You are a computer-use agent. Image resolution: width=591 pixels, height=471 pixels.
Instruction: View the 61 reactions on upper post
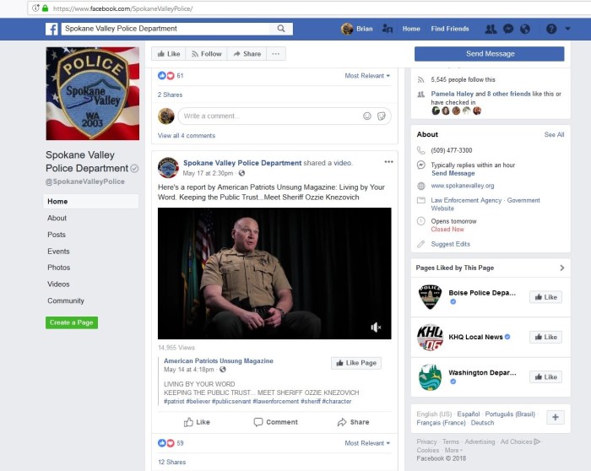[x=171, y=76]
